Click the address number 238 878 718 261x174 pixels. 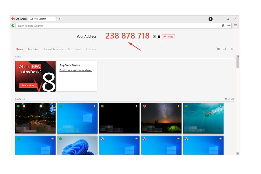coord(127,36)
